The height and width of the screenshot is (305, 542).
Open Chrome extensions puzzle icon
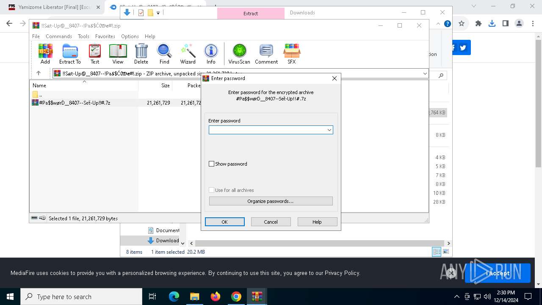[478, 24]
